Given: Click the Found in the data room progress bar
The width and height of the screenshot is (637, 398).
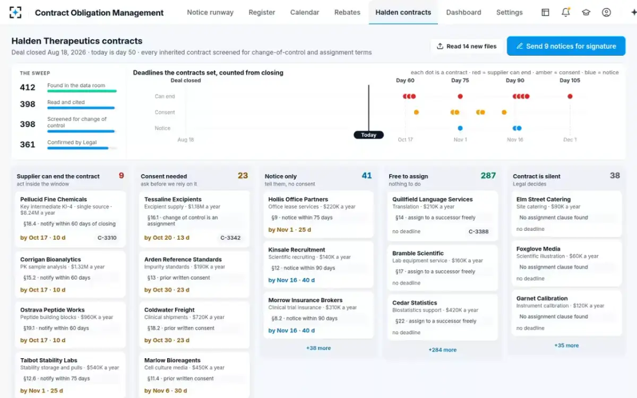Looking at the screenshot, I should 82,91.
